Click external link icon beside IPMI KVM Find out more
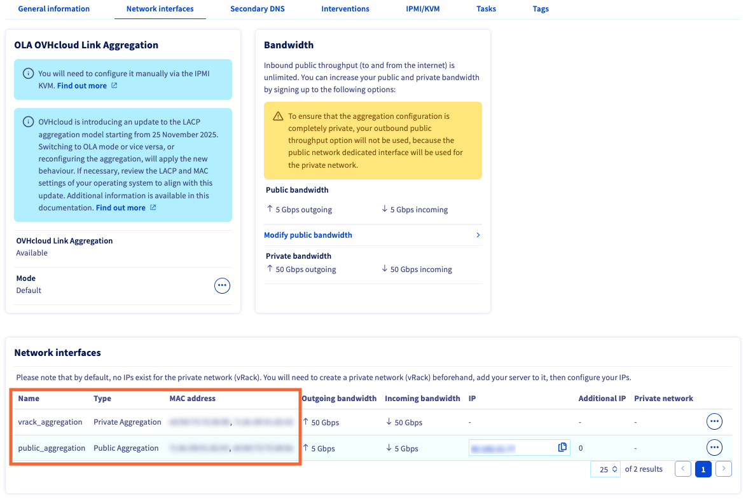 point(114,86)
